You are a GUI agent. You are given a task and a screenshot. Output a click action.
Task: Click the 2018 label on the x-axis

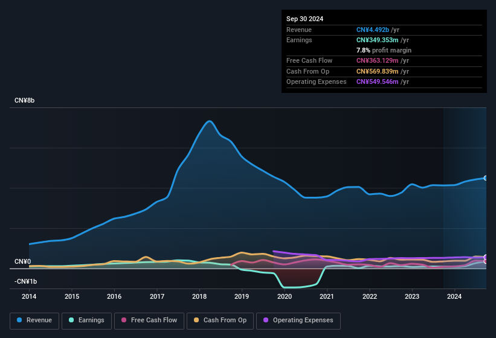199,296
